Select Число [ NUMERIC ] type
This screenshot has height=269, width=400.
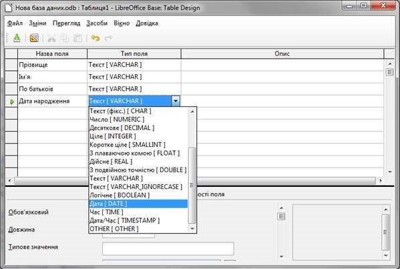(138, 119)
